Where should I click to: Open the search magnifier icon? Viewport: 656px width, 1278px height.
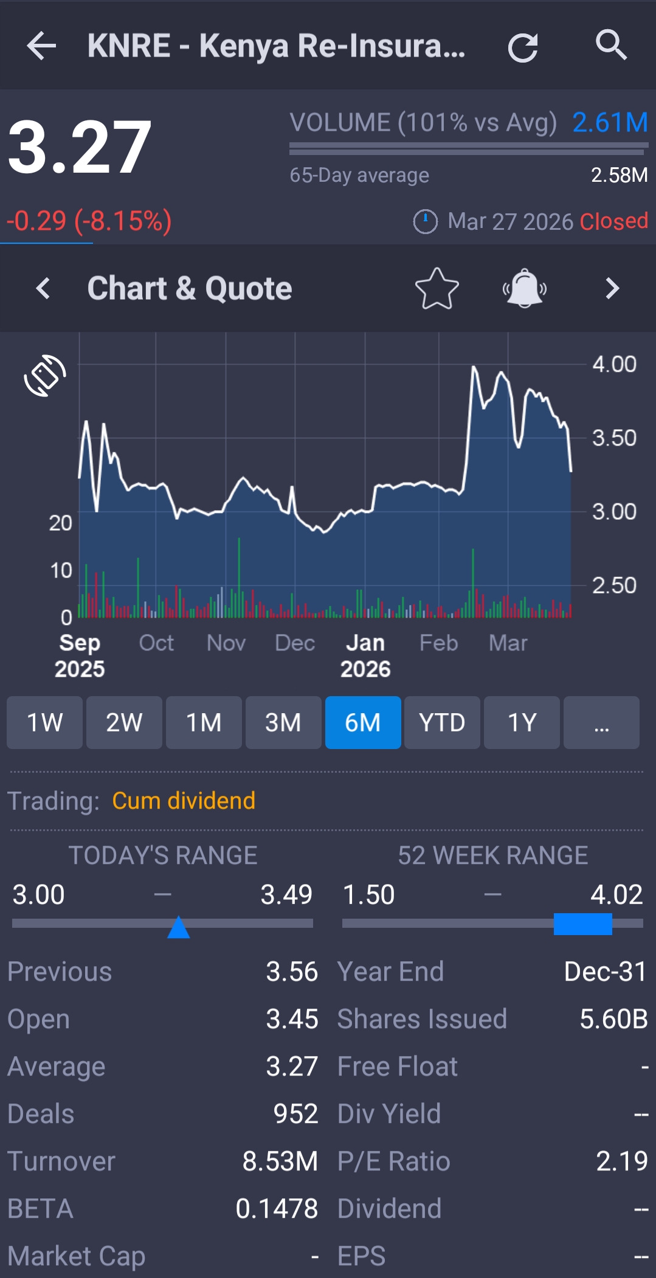pos(610,45)
